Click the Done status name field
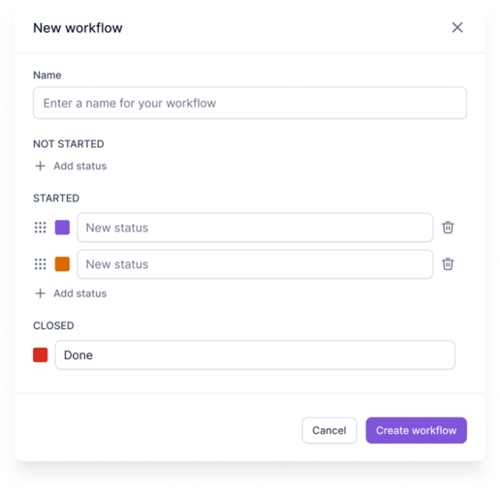This screenshot has height=490, width=500. click(x=255, y=355)
